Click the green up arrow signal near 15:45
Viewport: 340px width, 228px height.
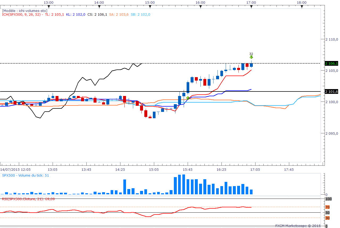tap(188, 98)
